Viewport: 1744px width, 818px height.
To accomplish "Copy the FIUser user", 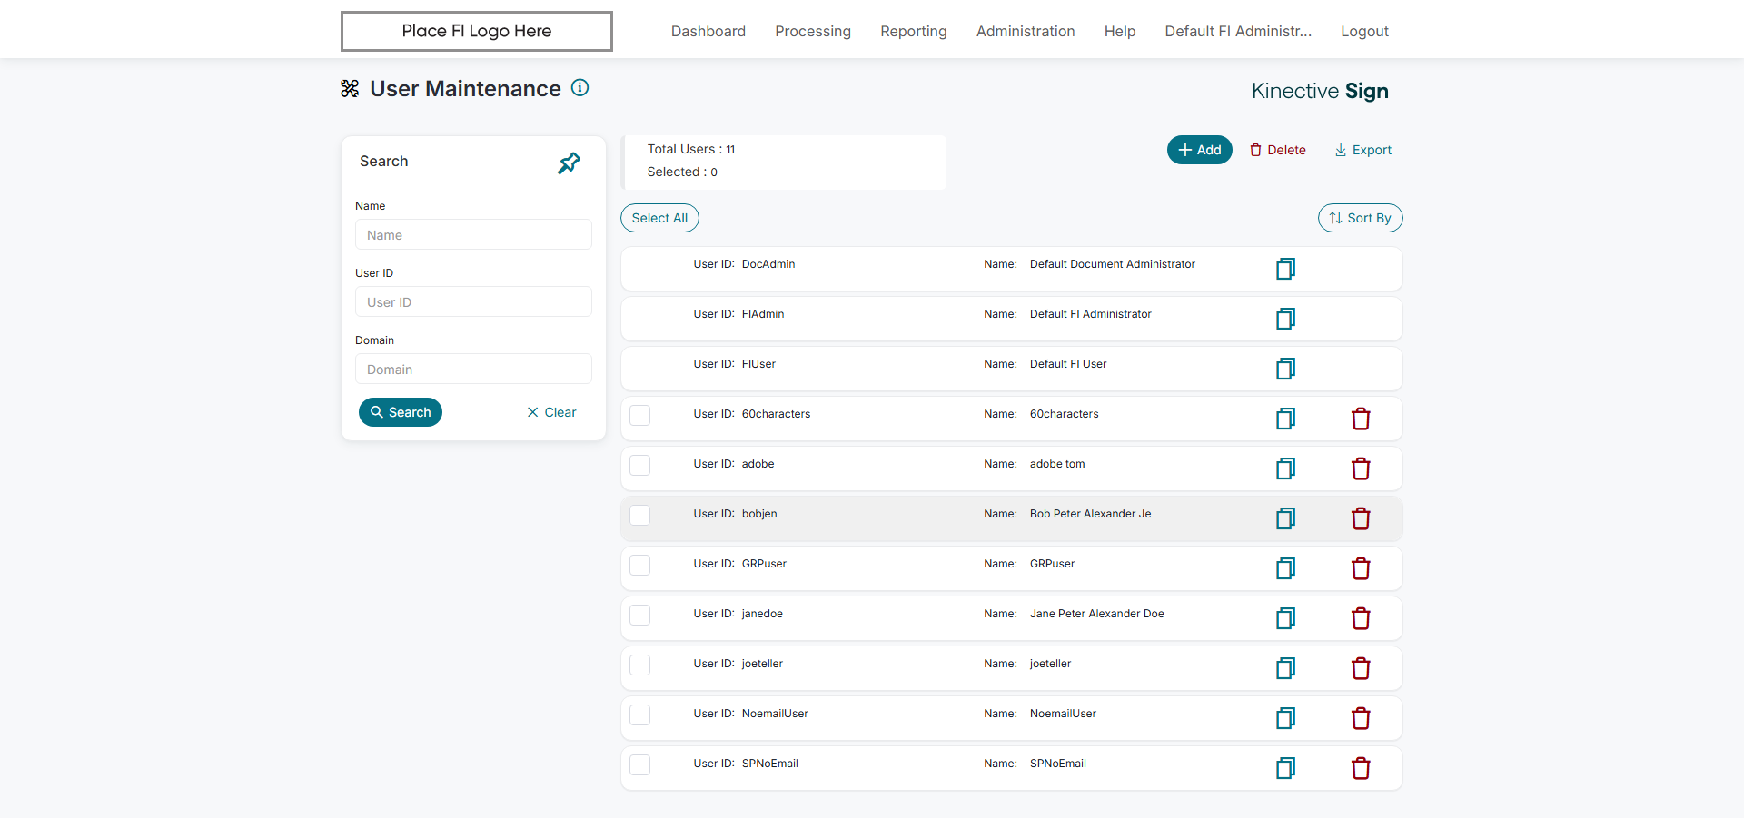I will (x=1285, y=369).
